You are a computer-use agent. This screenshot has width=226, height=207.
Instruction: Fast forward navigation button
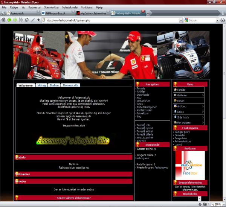[21, 20]
